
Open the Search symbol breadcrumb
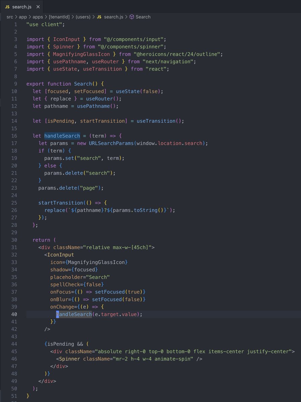point(143,17)
